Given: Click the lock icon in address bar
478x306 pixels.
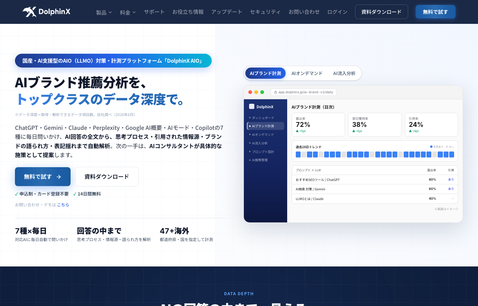Looking at the screenshot, I should [x=276, y=92].
